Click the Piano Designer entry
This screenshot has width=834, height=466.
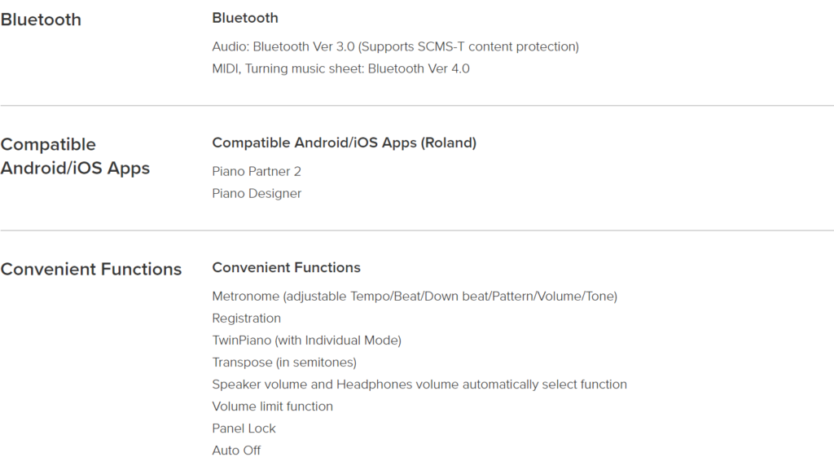(x=257, y=194)
